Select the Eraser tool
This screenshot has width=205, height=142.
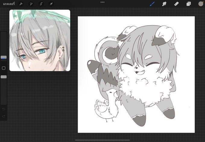176,4
